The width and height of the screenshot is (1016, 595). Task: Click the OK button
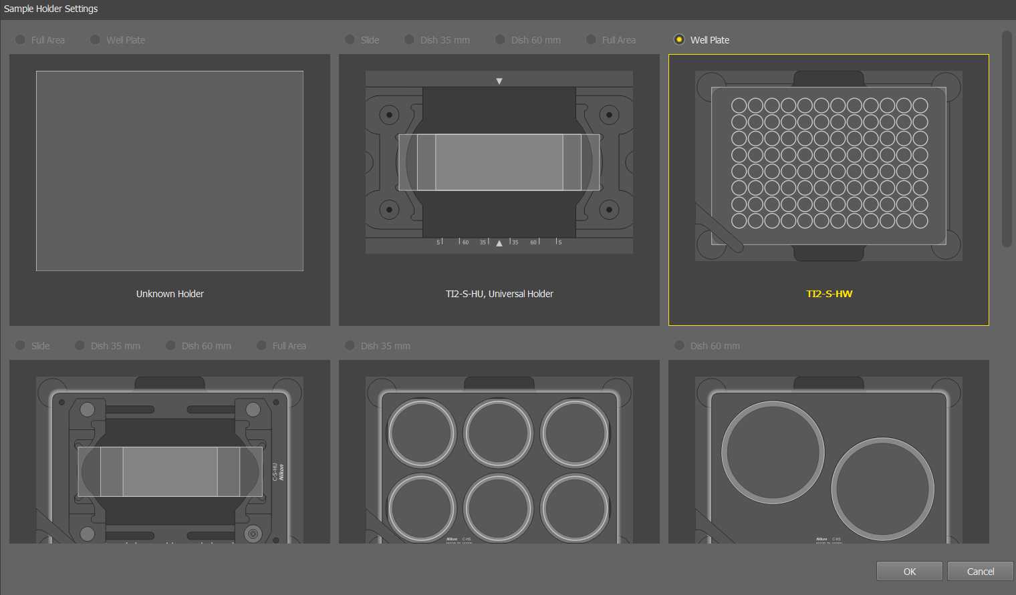pyautogui.click(x=909, y=572)
